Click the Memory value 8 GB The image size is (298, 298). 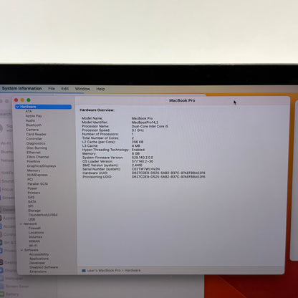point(135,153)
